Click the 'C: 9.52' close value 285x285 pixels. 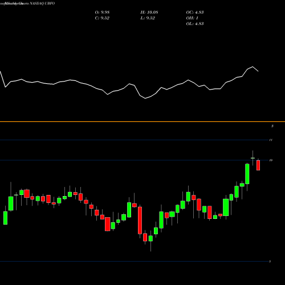[x=102, y=18]
